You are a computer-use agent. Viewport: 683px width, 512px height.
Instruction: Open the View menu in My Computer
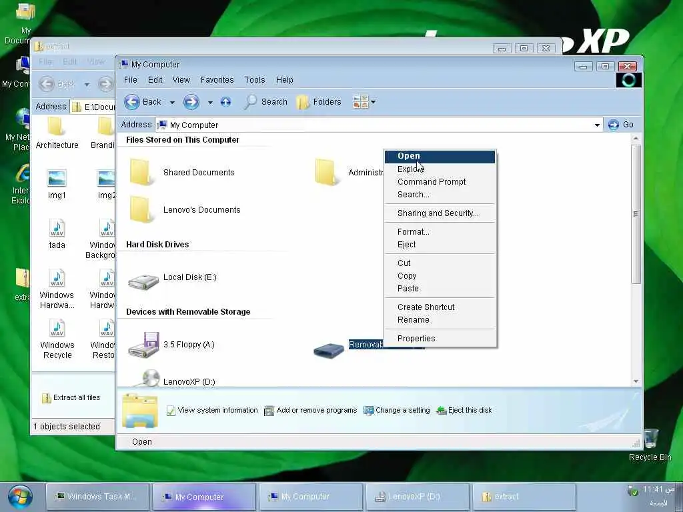[181, 80]
